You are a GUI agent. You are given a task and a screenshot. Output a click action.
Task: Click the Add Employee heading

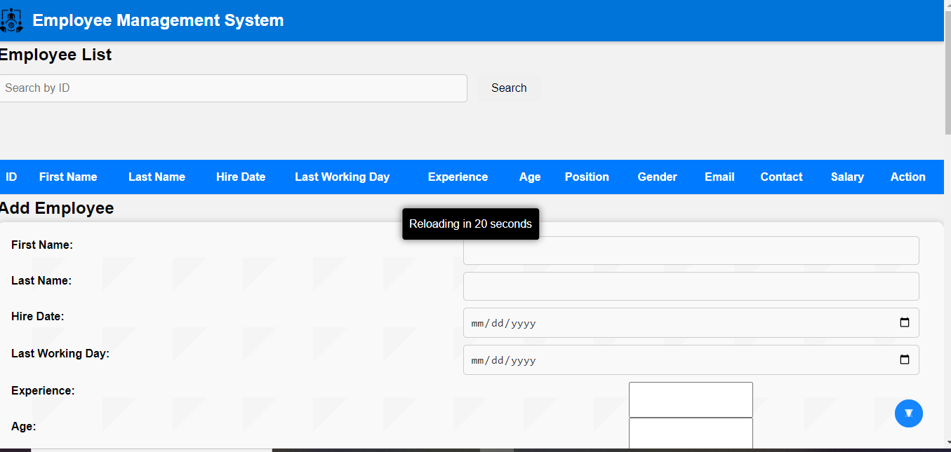(x=57, y=208)
